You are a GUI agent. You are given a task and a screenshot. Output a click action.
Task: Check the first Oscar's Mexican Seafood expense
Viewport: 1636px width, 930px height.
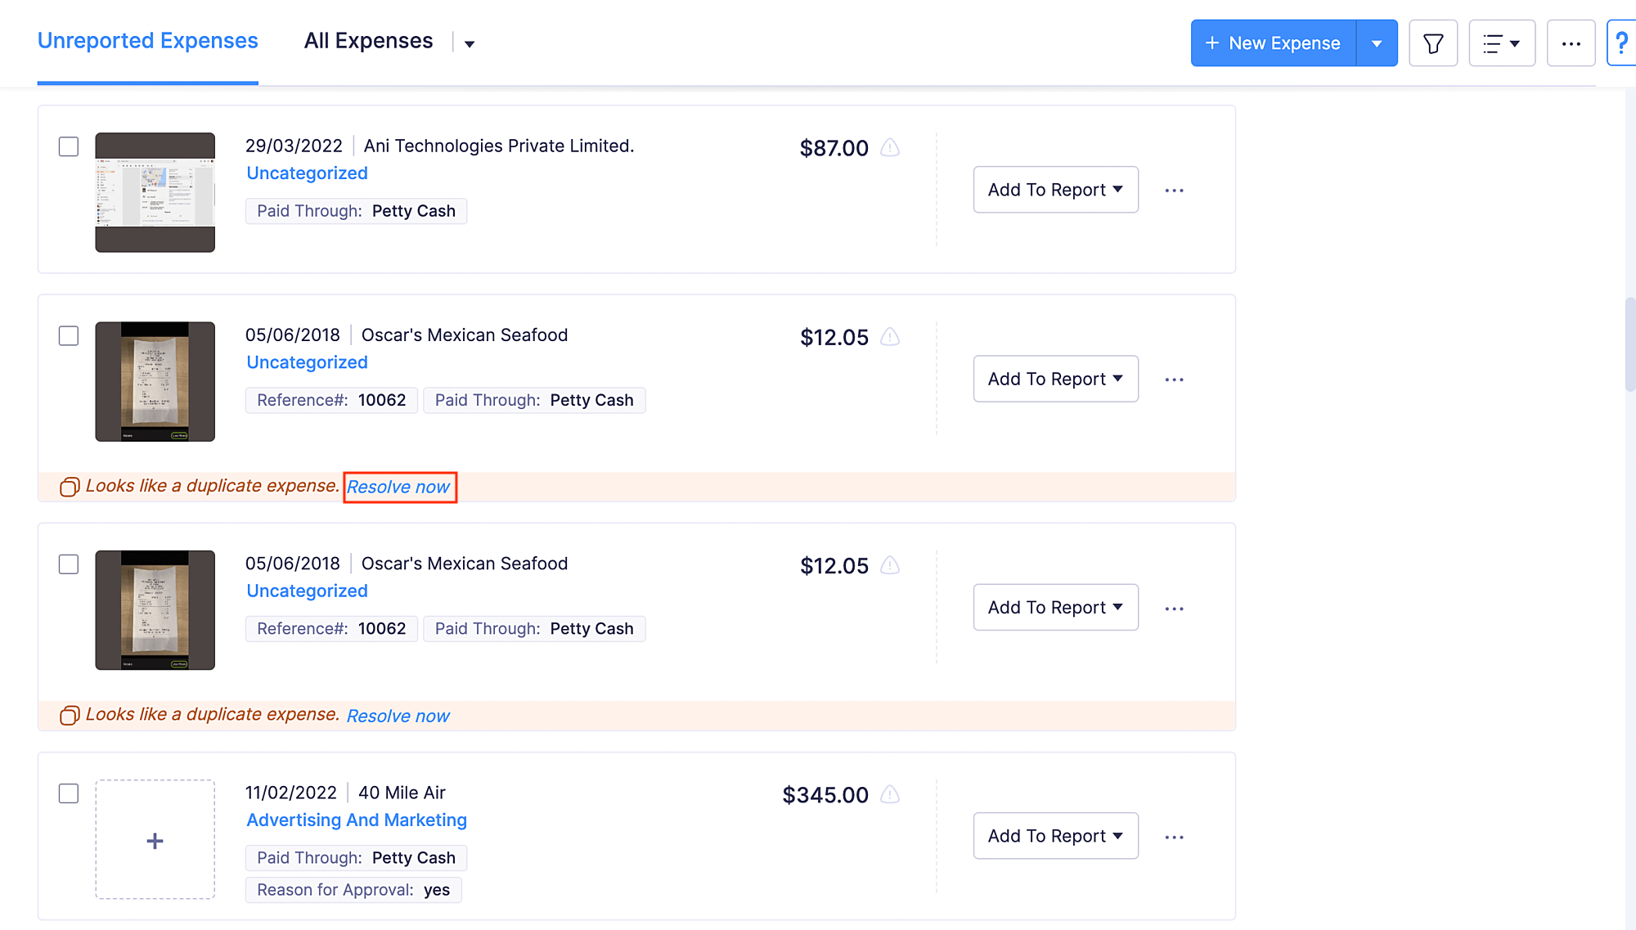tap(69, 336)
